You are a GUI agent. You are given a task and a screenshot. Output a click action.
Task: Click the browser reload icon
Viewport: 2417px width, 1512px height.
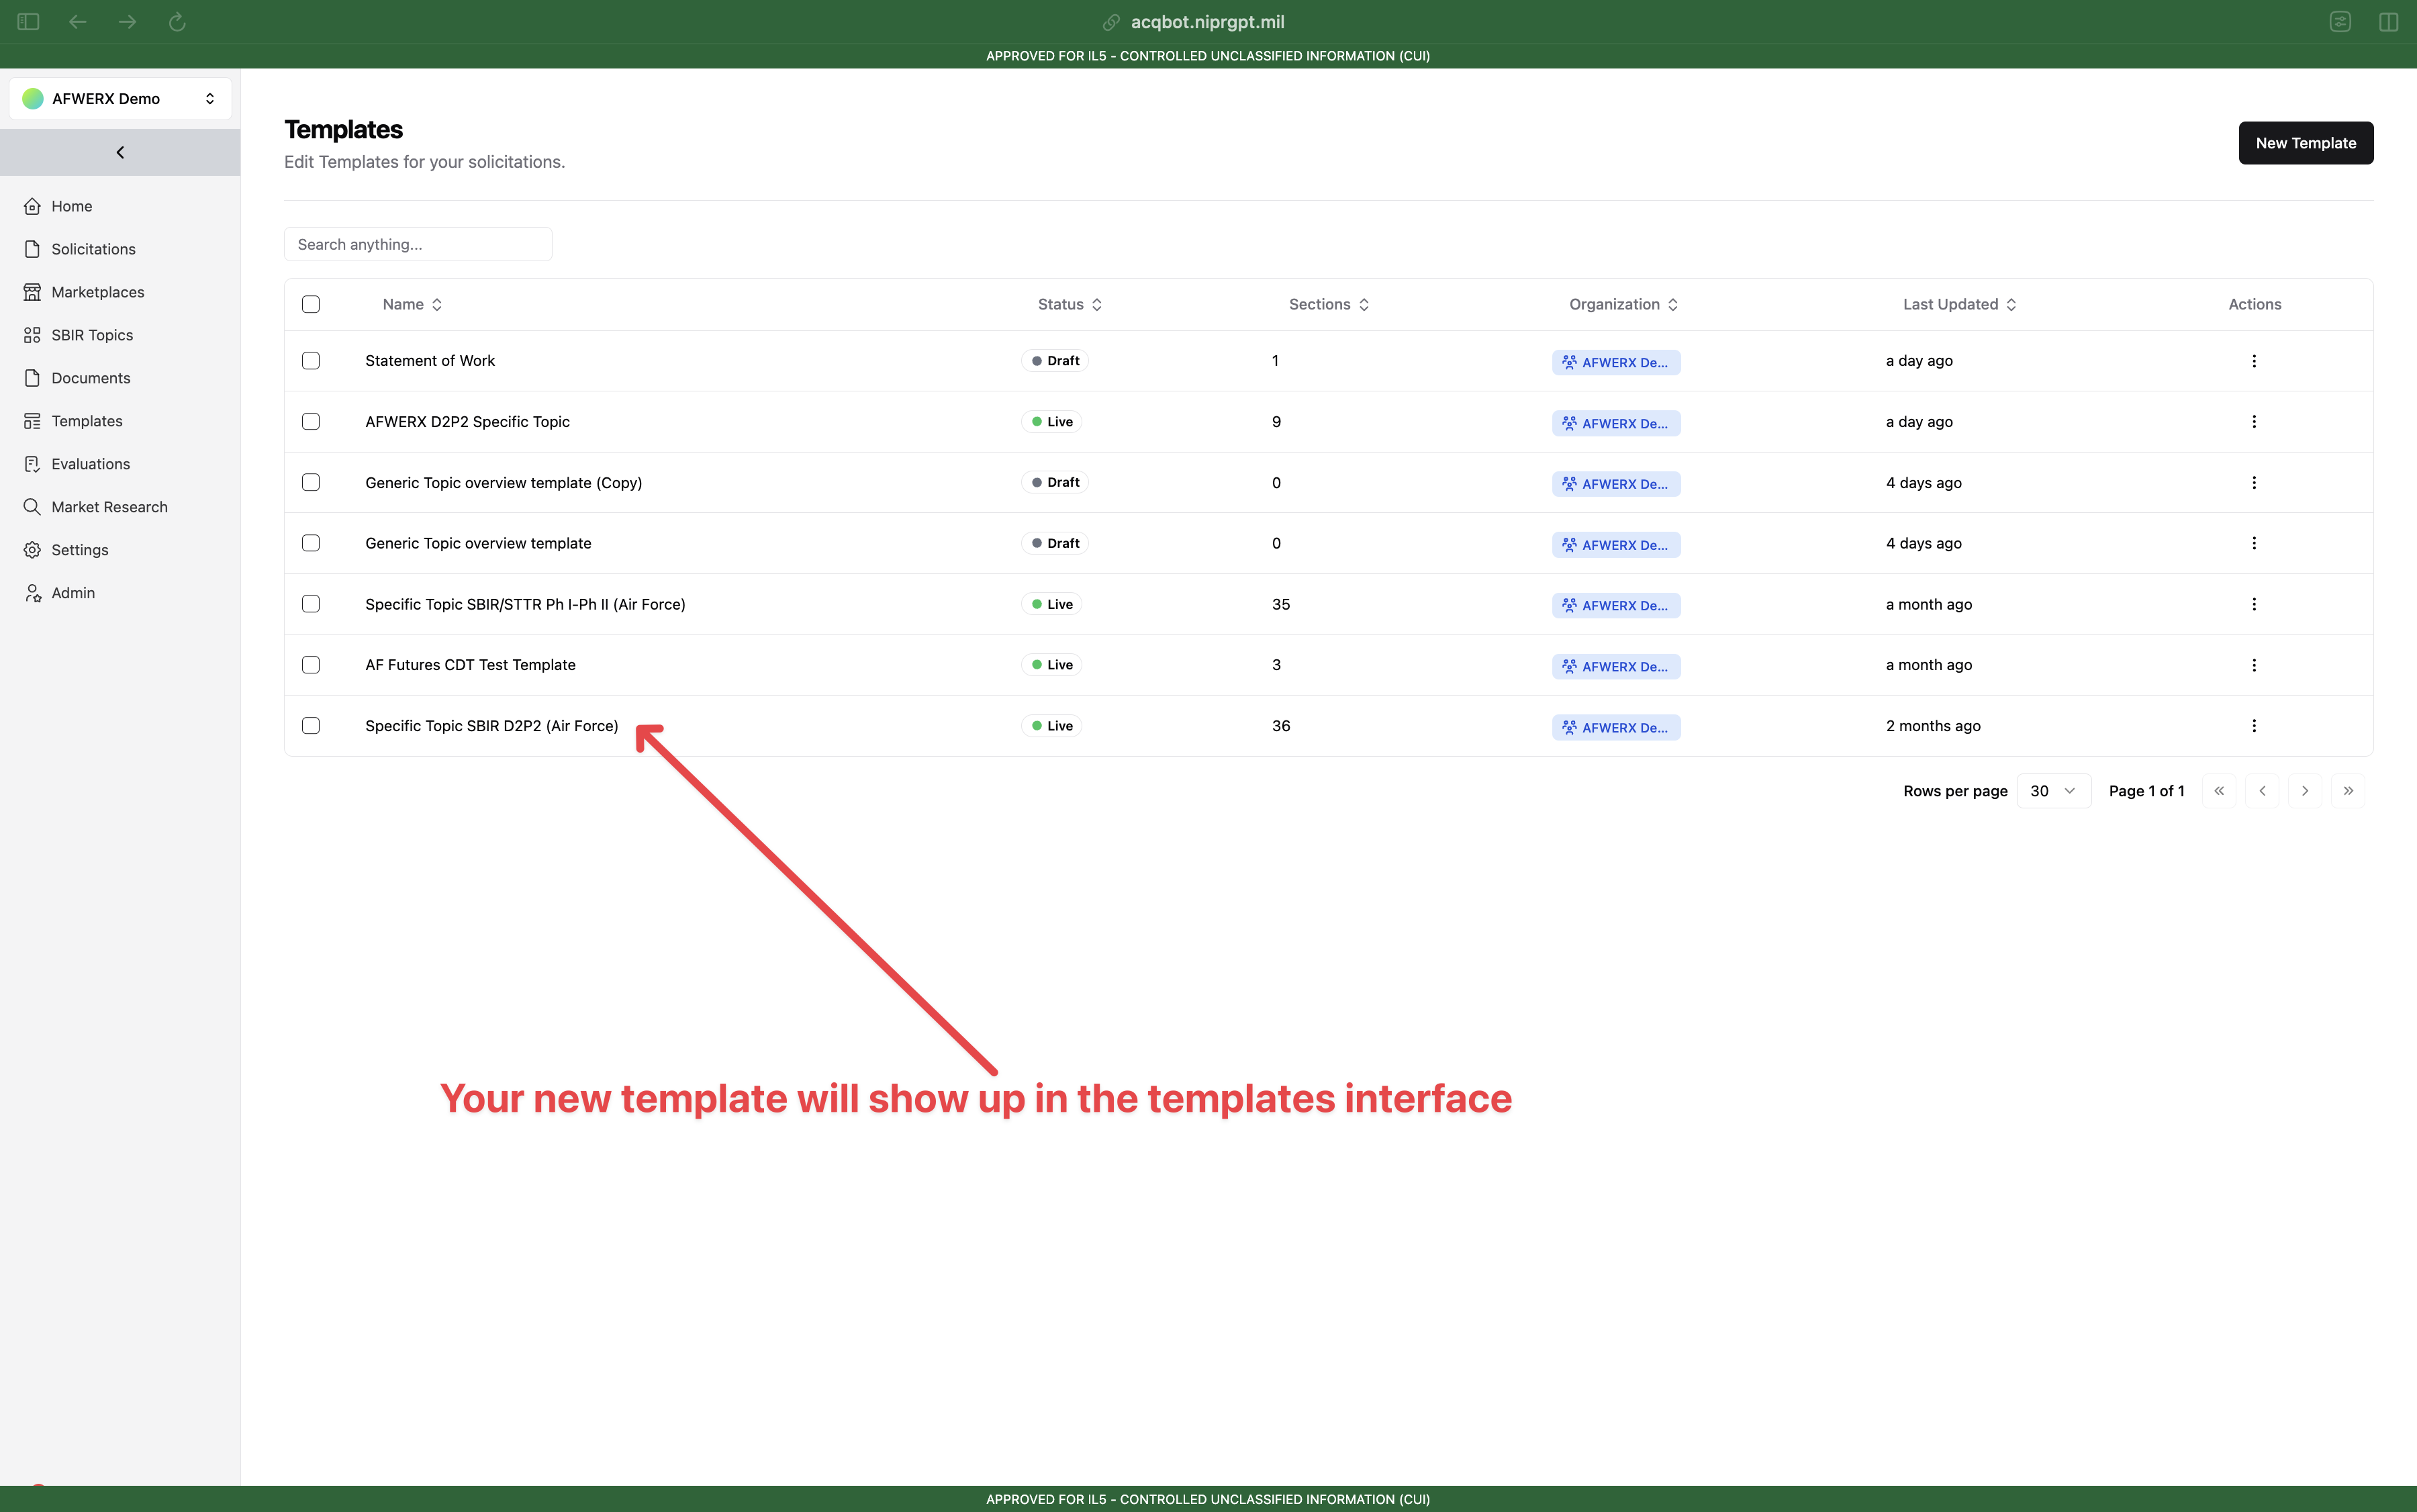[x=177, y=22]
